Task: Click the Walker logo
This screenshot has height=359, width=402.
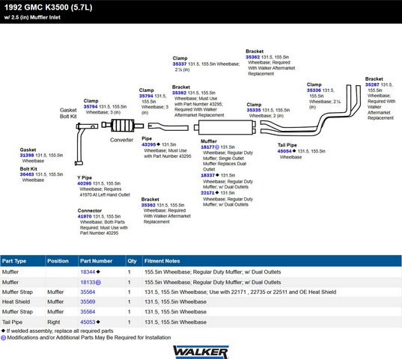Action: pos(201,352)
